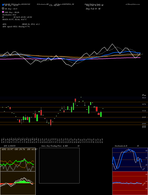Click the 'ADX: 15.97 +DY: 29.76 -DY: 41.07' readout
The height and width of the screenshot is (195, 148).
point(19,149)
